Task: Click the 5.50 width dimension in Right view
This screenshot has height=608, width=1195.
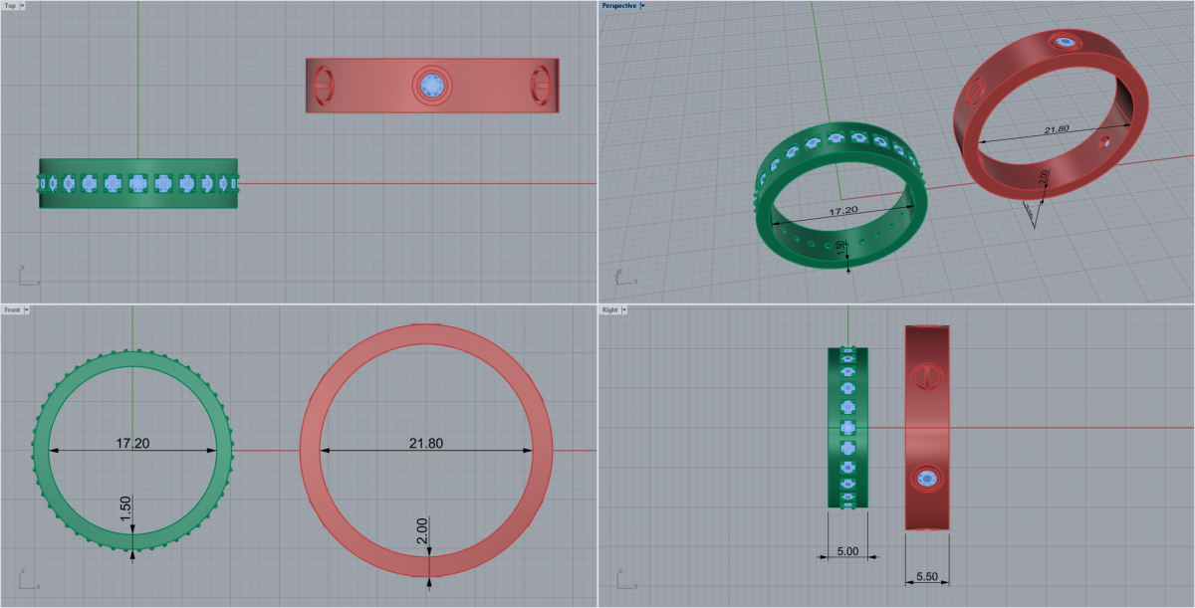Action: (926, 576)
